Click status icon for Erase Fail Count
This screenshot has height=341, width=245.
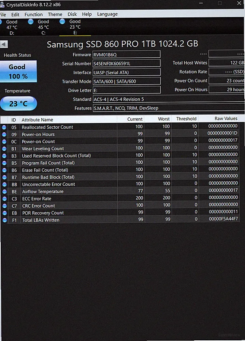tap(4, 170)
